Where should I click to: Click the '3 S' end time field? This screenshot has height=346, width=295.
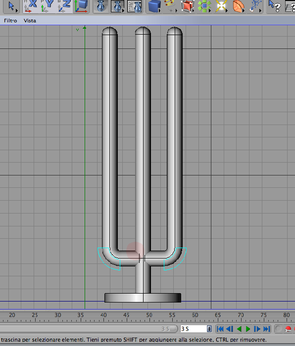tap(194, 329)
